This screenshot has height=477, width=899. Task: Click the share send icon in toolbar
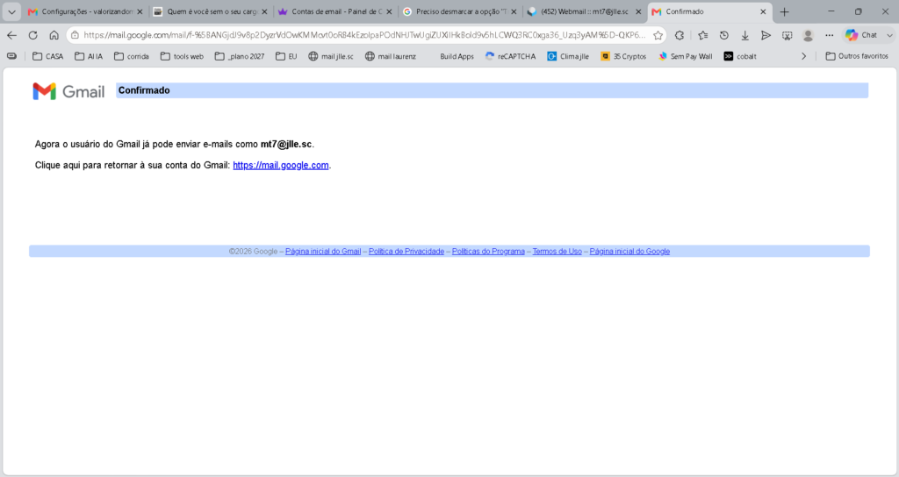pyautogui.click(x=766, y=35)
